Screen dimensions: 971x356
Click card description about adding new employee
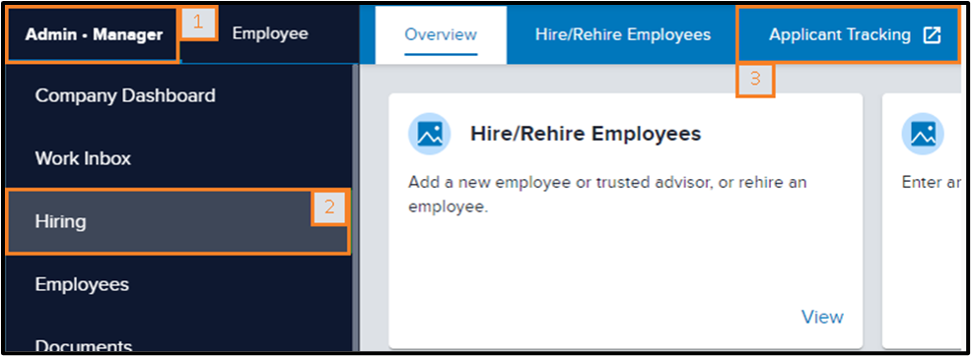[607, 195]
